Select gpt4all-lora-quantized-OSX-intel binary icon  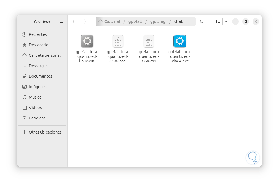point(118,41)
